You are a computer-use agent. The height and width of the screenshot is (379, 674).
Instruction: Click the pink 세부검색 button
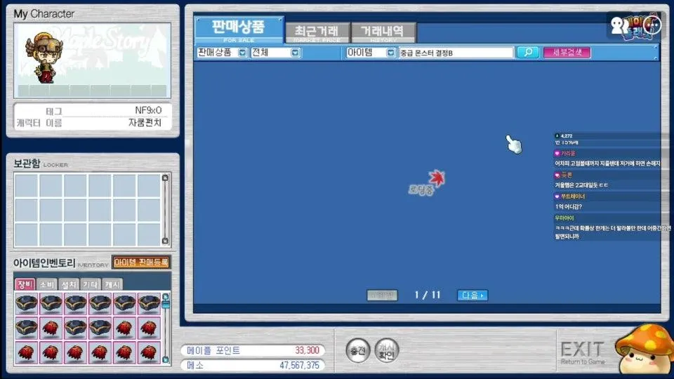point(567,53)
